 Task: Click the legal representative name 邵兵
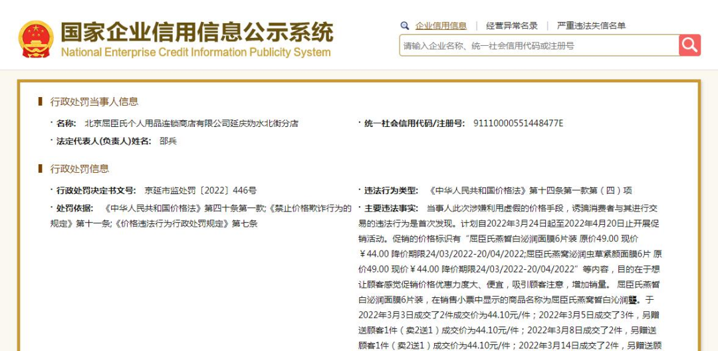(168, 141)
